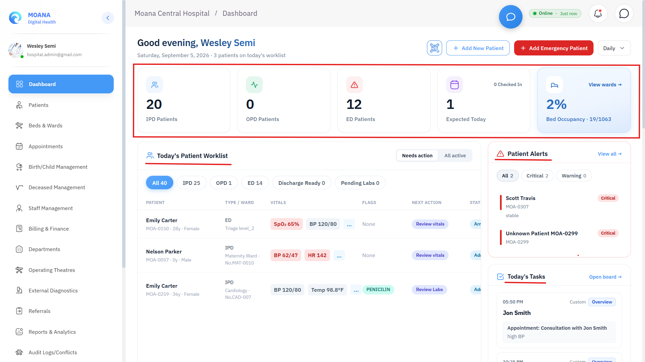The height and width of the screenshot is (362, 645).
Task: Open the QR code scanner icon
Action: coord(434,48)
